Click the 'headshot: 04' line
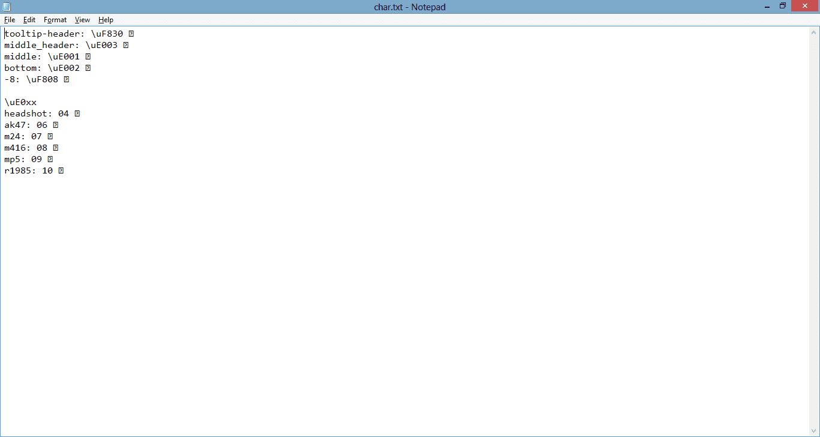The width and height of the screenshot is (820, 437). pyautogui.click(x=42, y=113)
